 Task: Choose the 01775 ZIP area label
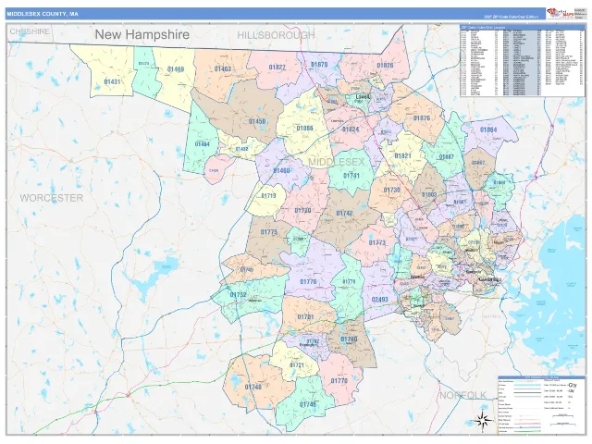click(x=269, y=232)
